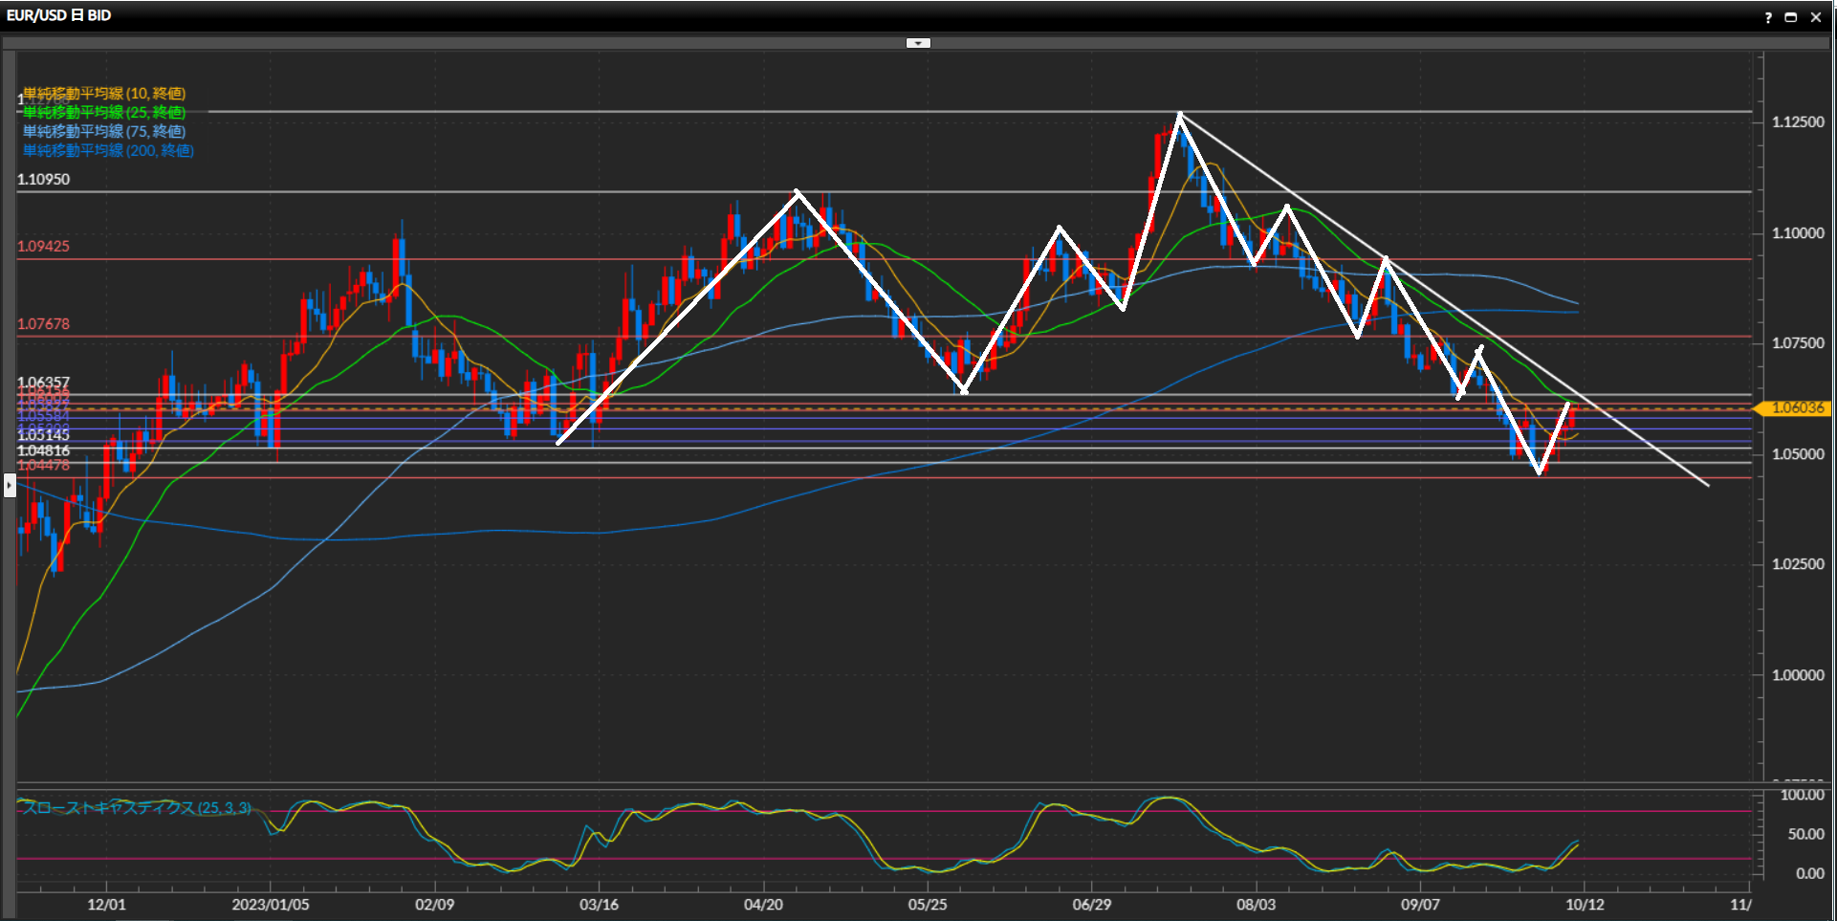The image size is (1837, 921).
Task: Select the 25-period simple moving average label
Action: click(104, 113)
